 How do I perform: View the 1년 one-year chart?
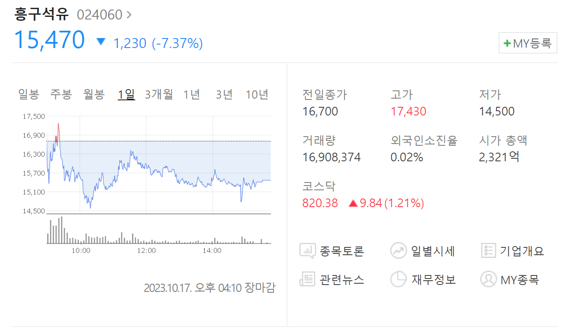(192, 94)
